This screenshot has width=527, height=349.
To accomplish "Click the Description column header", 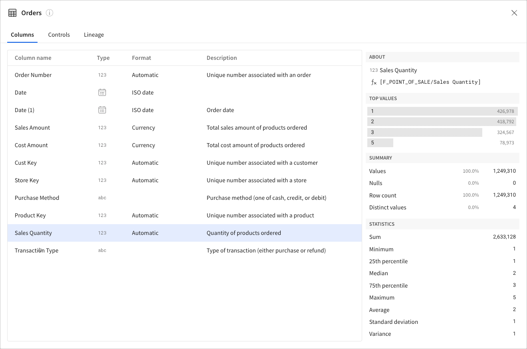I will pyautogui.click(x=222, y=58).
